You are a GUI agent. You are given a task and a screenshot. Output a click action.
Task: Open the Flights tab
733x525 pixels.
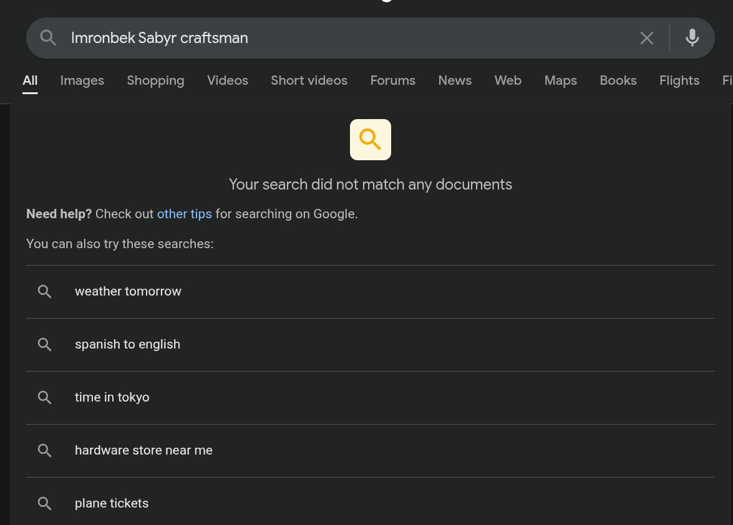679,80
